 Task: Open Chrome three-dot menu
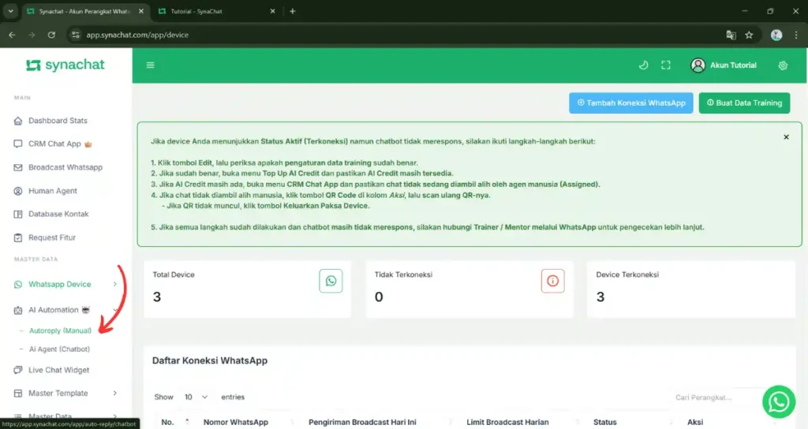click(x=796, y=35)
